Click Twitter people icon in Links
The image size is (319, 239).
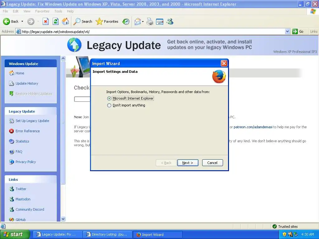12,189
